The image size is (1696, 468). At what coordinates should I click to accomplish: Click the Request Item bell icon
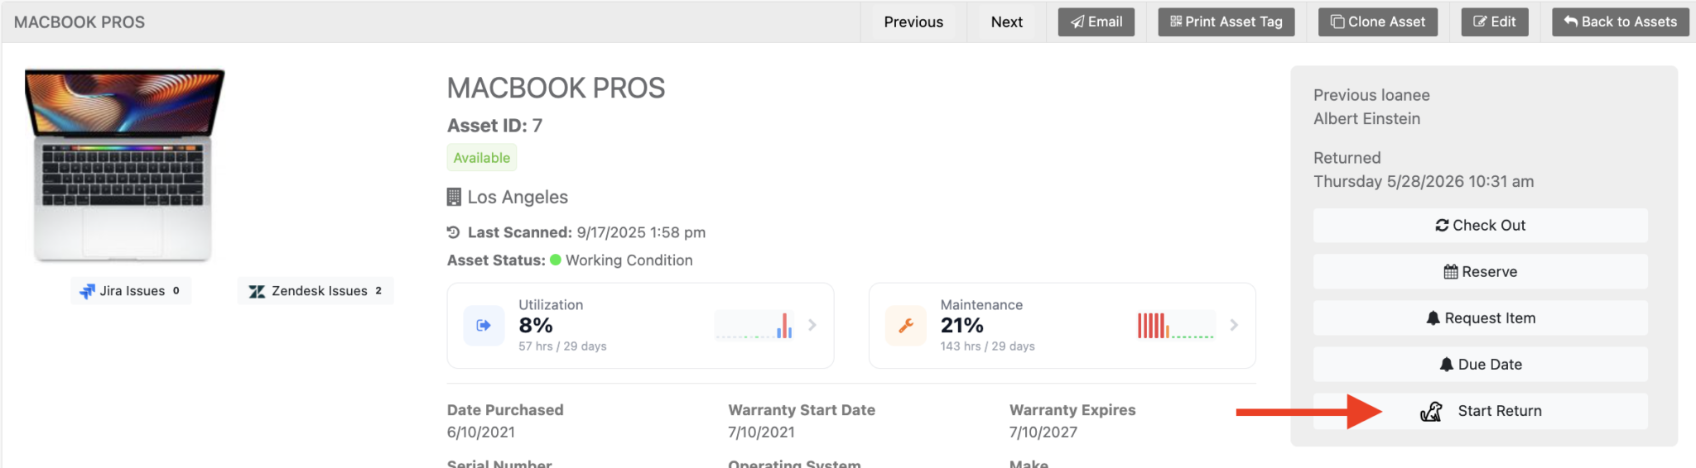[1433, 318]
